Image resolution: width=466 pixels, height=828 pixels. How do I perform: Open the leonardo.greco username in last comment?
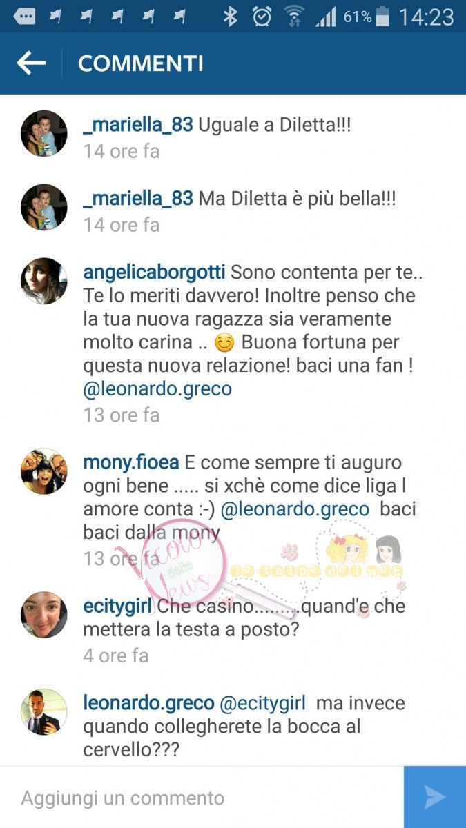148,703
